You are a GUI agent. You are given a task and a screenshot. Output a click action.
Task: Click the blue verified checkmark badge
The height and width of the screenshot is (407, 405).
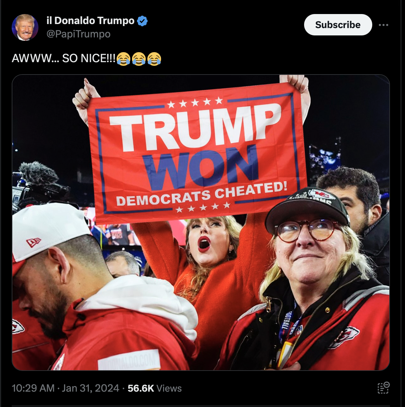[x=142, y=21]
